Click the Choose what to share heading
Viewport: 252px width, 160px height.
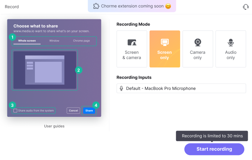coord(36,26)
